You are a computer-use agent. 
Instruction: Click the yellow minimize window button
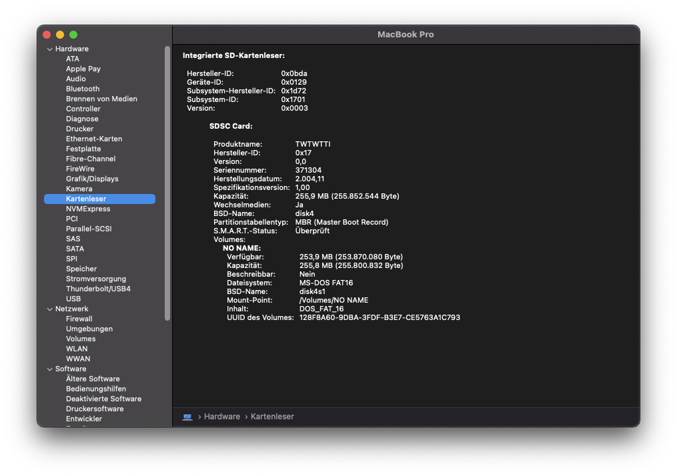(x=60, y=35)
